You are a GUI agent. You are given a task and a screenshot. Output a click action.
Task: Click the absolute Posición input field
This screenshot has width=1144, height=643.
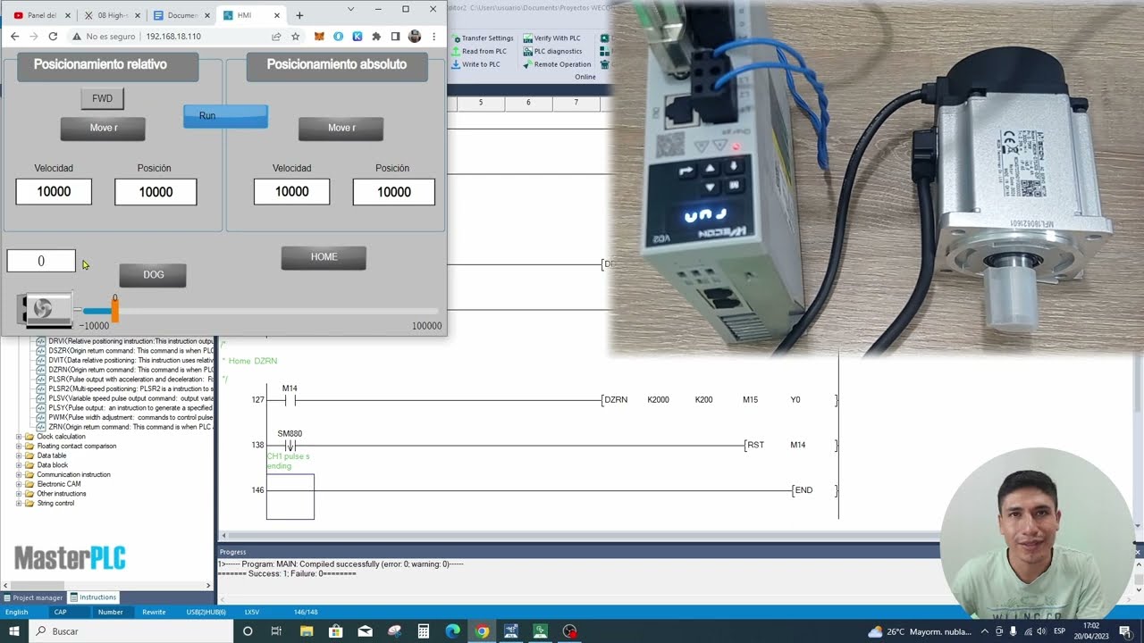(394, 192)
